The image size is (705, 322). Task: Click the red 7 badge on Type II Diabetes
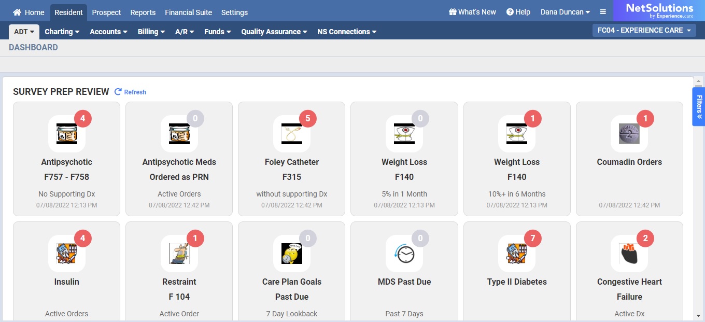pyautogui.click(x=533, y=239)
